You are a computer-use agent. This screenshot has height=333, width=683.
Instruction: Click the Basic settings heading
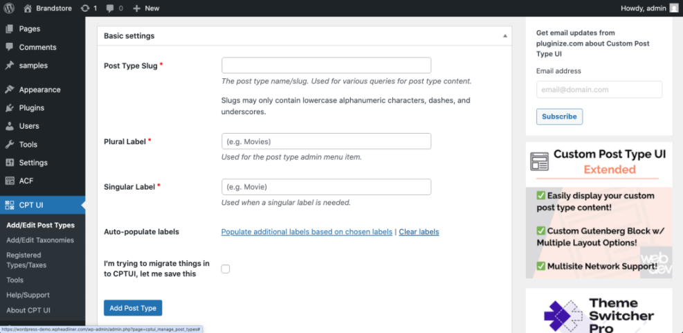click(x=129, y=36)
